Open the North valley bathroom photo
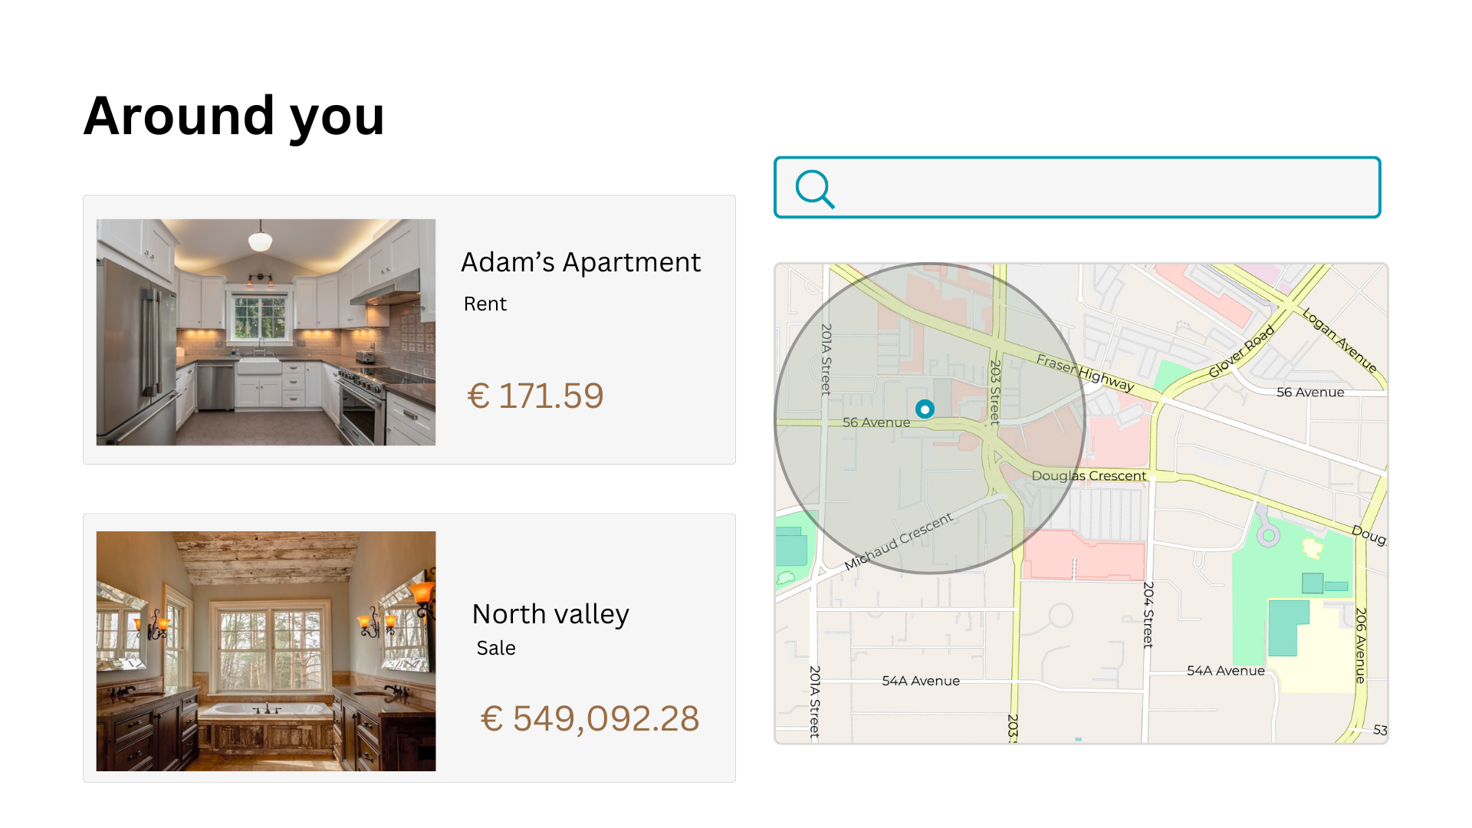The height and width of the screenshot is (828, 1472). pyautogui.click(x=266, y=651)
